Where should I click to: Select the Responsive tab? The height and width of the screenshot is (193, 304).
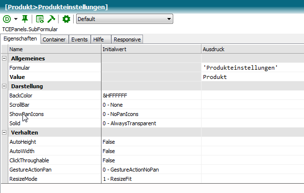127,39
